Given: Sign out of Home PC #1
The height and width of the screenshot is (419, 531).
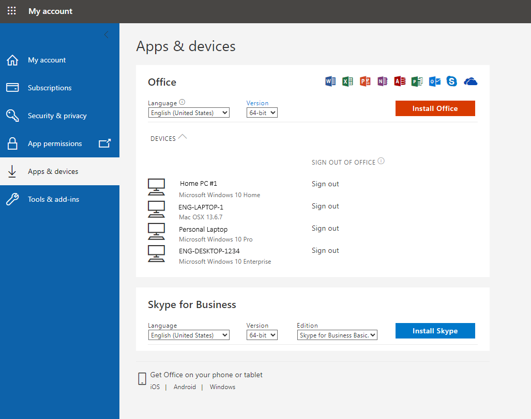Looking at the screenshot, I should point(325,184).
